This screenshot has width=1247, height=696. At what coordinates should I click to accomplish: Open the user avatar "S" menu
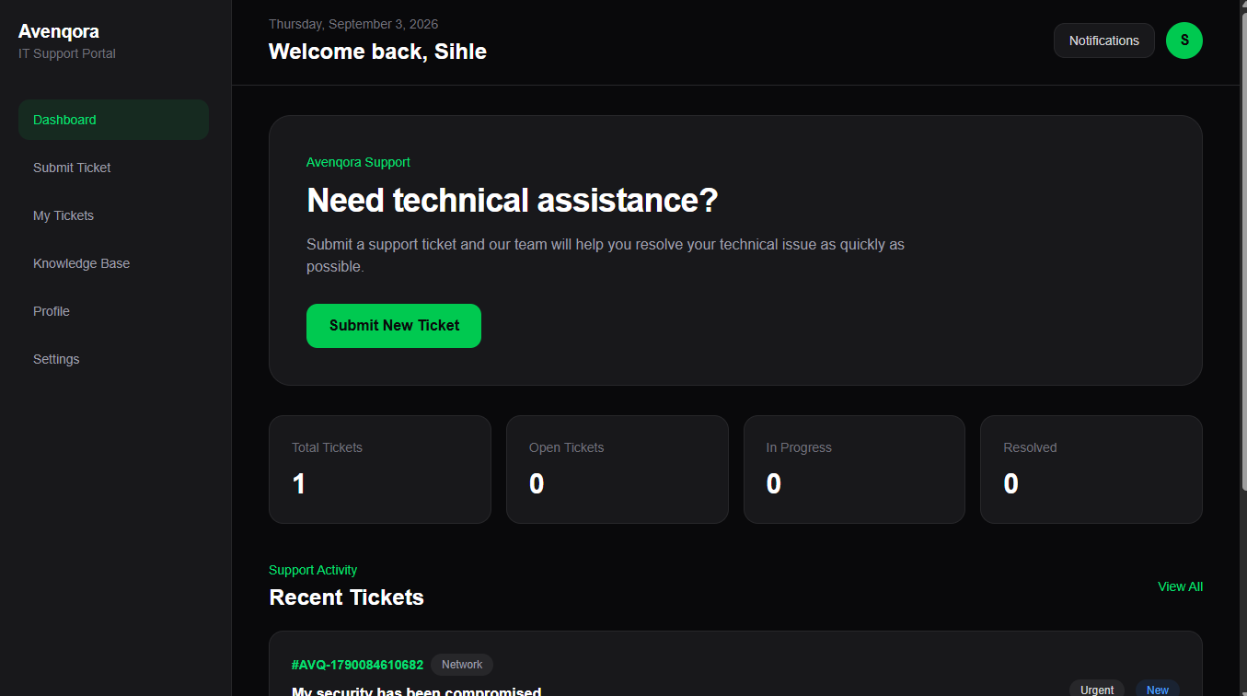point(1183,41)
